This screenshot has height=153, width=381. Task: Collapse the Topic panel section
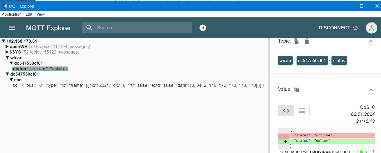371,41
